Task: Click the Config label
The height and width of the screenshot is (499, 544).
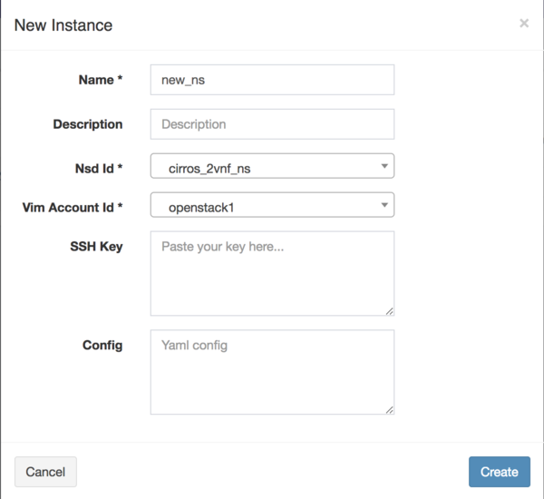Action: tap(102, 345)
